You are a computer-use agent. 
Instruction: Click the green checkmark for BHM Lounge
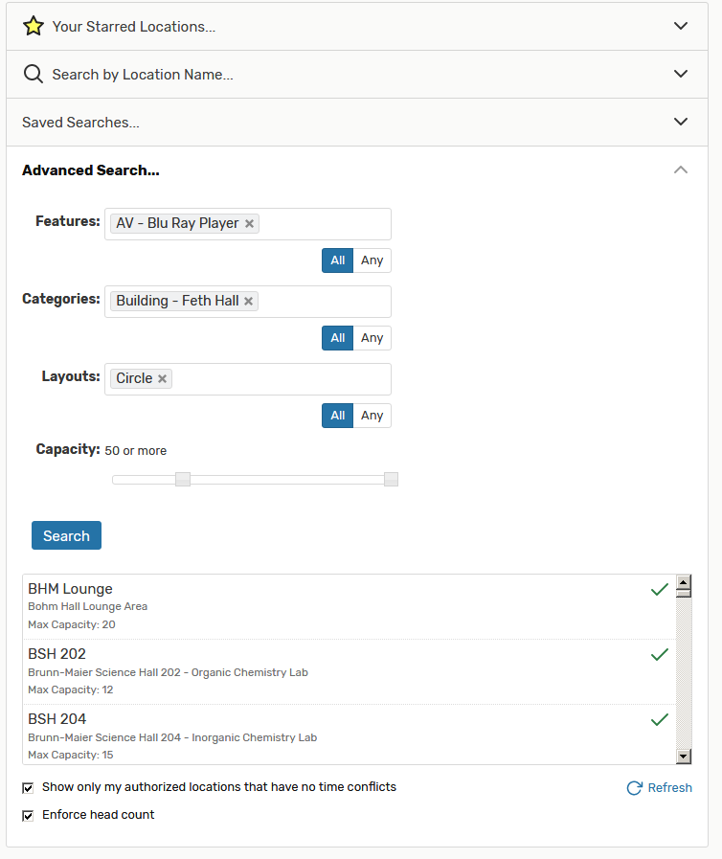(x=659, y=590)
